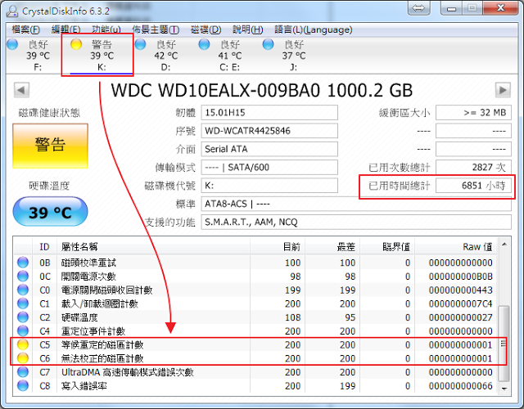Image resolution: width=524 pixels, height=409 pixels.
Task: Click the 最差 column header
Action: tap(332, 247)
